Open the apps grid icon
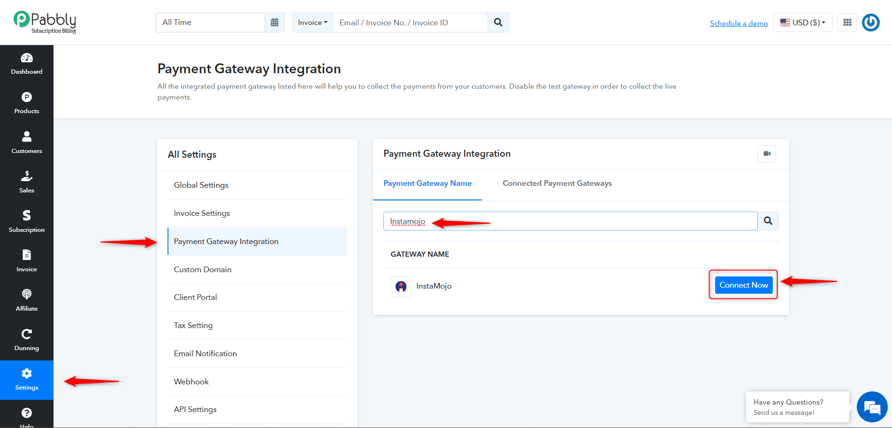Screen dimensions: 892x428 pyautogui.click(x=847, y=23)
